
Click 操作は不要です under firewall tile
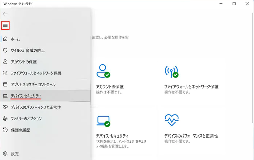[177, 92]
